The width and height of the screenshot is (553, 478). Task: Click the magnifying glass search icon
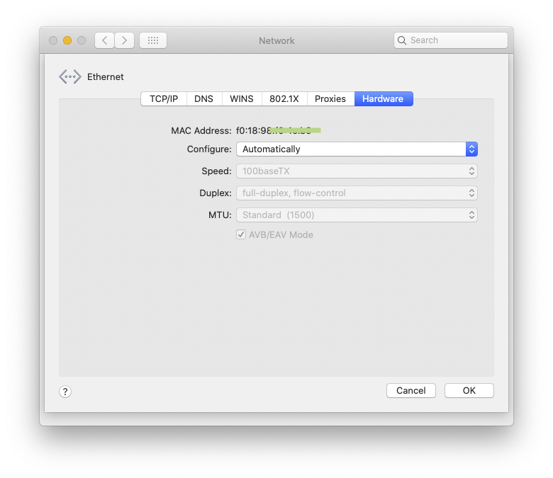coord(402,40)
